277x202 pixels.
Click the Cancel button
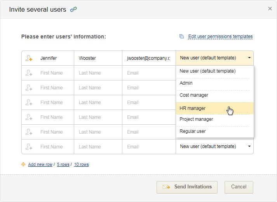click(239, 187)
